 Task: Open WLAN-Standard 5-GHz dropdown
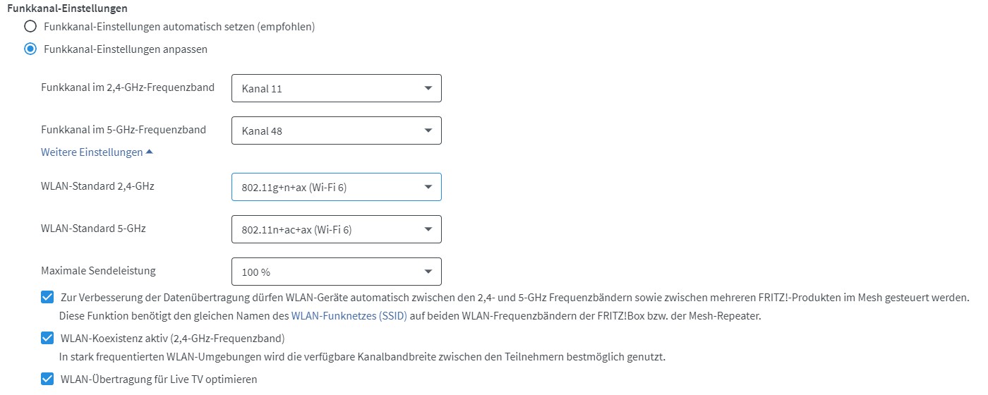tap(336, 229)
